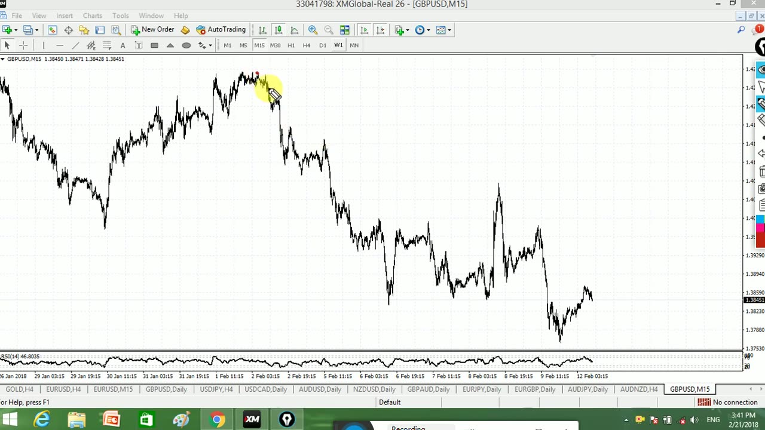765x430 pixels.
Task: Select the Equidistant Channel tool
Action: 91,45
